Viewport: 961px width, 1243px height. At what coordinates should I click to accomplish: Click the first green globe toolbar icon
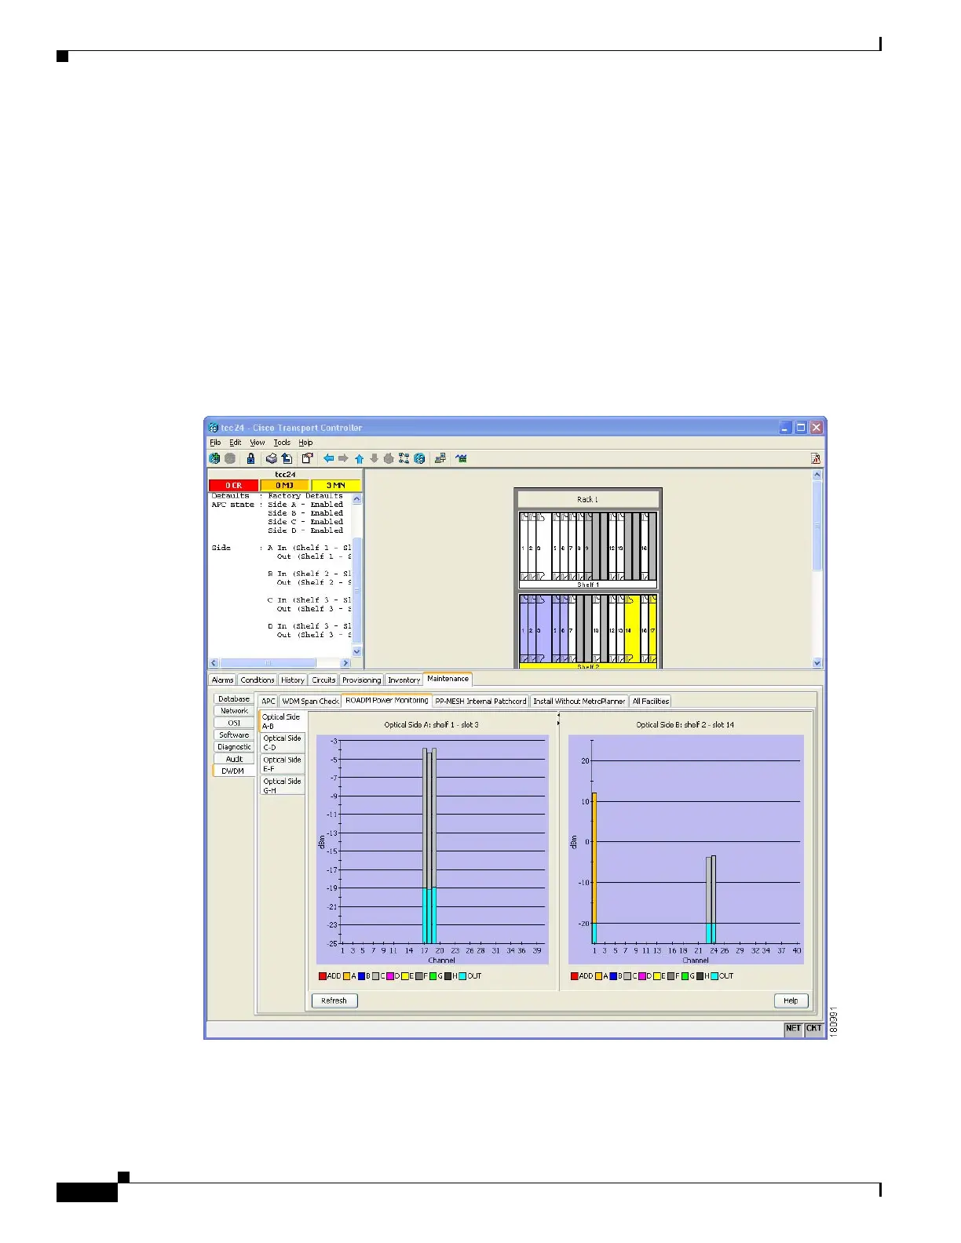pyautogui.click(x=214, y=458)
